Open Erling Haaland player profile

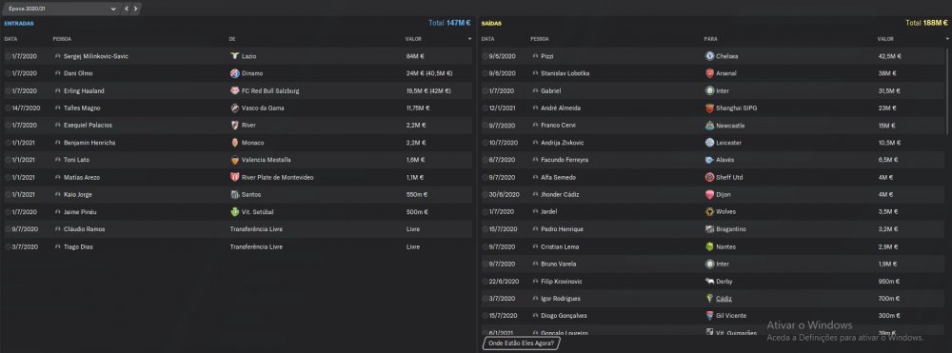pos(84,90)
